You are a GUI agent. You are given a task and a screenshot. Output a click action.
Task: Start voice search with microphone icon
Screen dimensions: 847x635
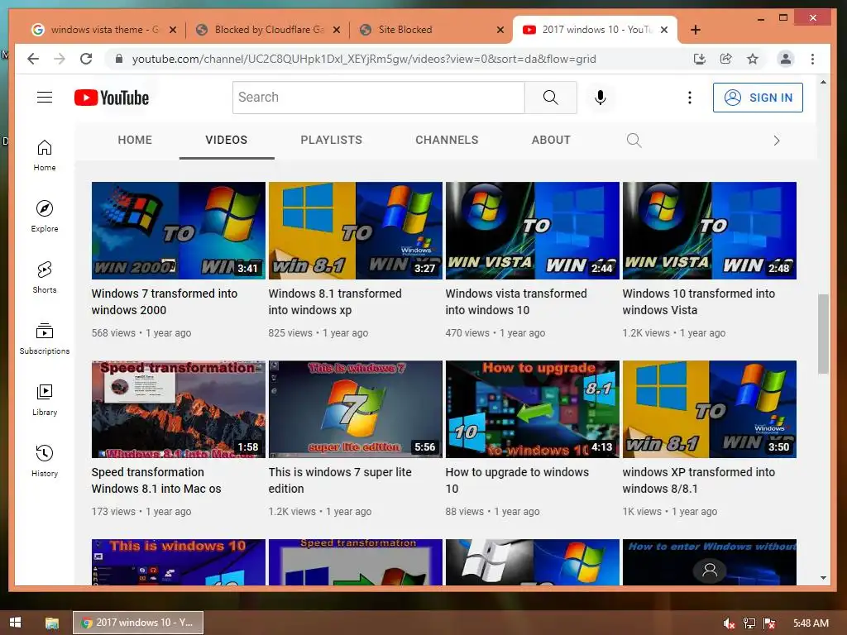click(x=601, y=98)
